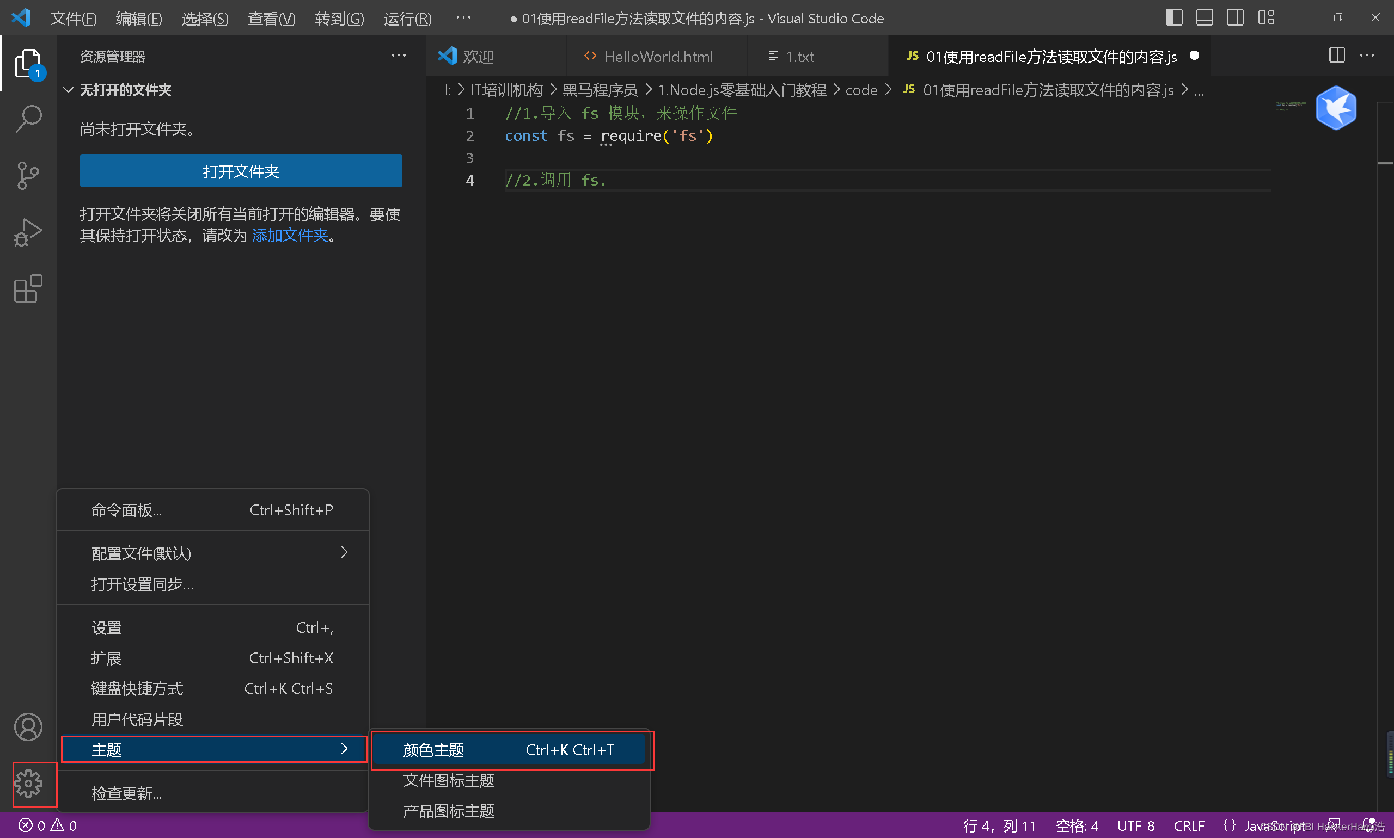Open Run and Debug view icon
Screen dimensions: 1394x838
28,232
